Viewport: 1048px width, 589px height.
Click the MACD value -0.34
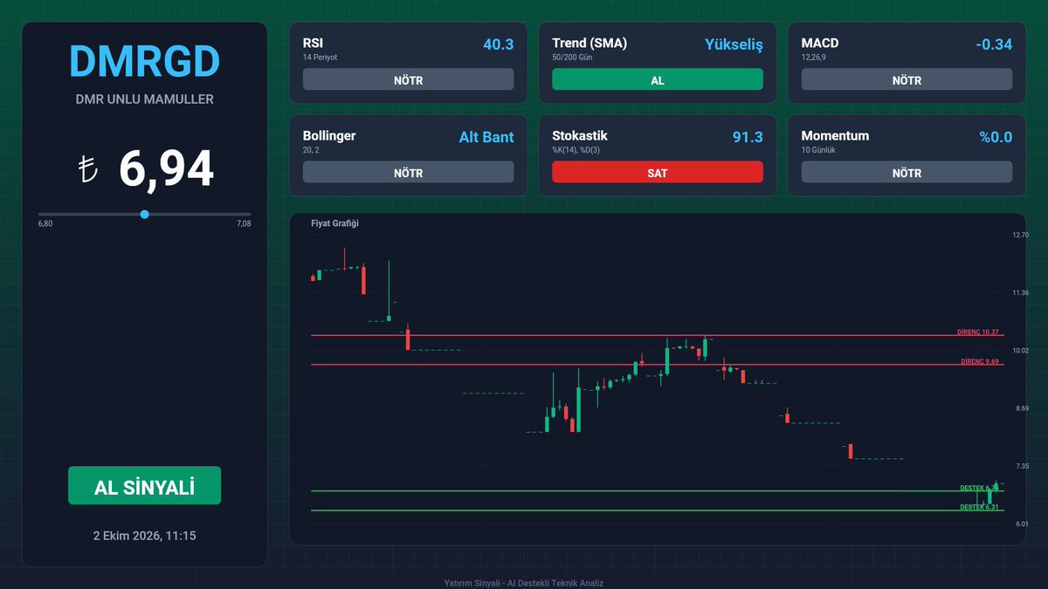click(x=995, y=44)
